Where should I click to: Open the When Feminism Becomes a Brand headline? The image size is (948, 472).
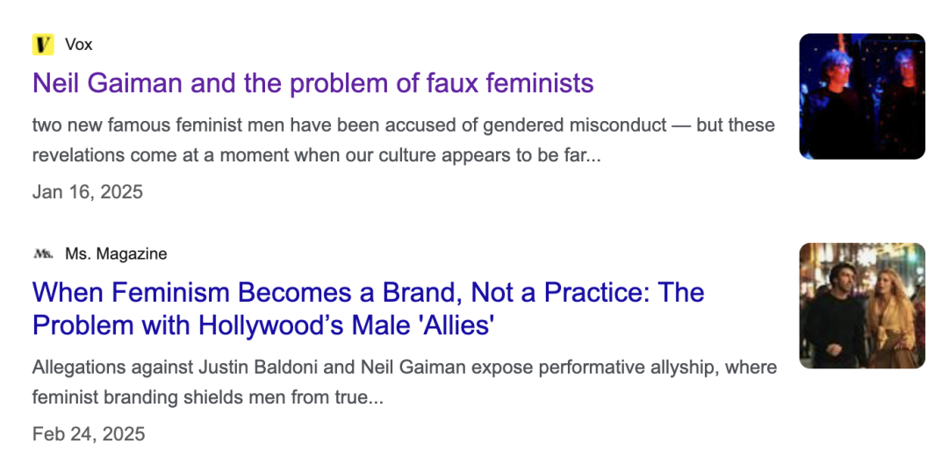coord(368,292)
